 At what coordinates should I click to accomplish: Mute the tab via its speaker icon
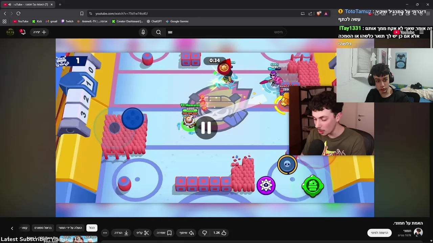9,4
